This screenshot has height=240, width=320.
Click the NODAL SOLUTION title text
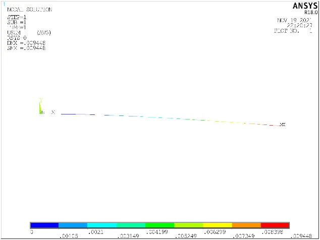29,10
